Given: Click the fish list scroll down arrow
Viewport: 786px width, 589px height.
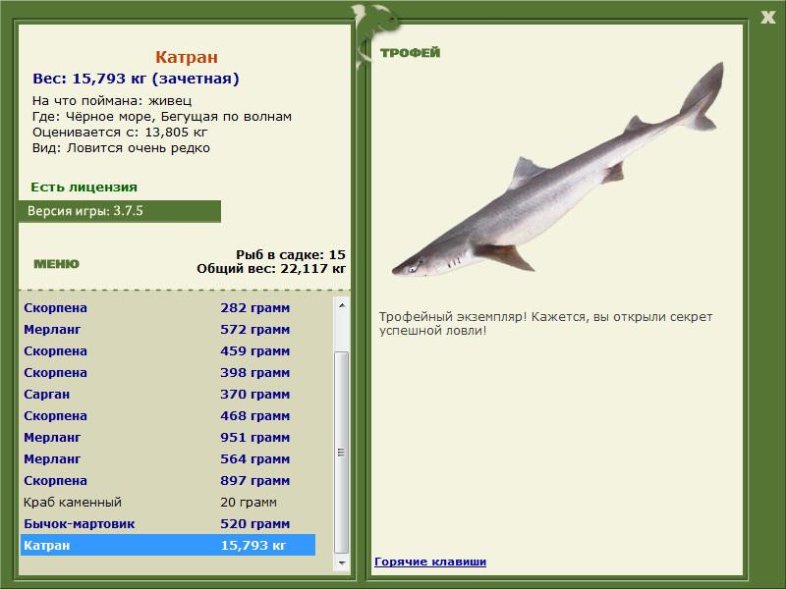Looking at the screenshot, I should [x=342, y=562].
